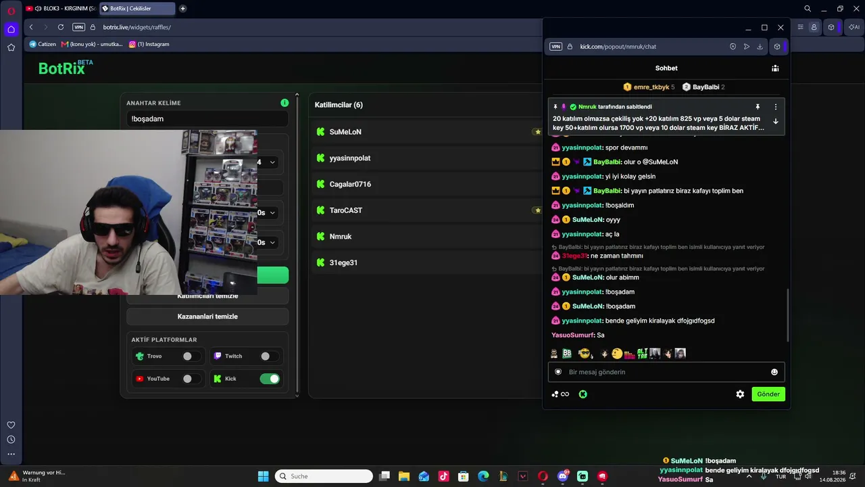The image size is (865, 487).
Task: Enable the Trovo platform toggle
Action: click(x=190, y=356)
